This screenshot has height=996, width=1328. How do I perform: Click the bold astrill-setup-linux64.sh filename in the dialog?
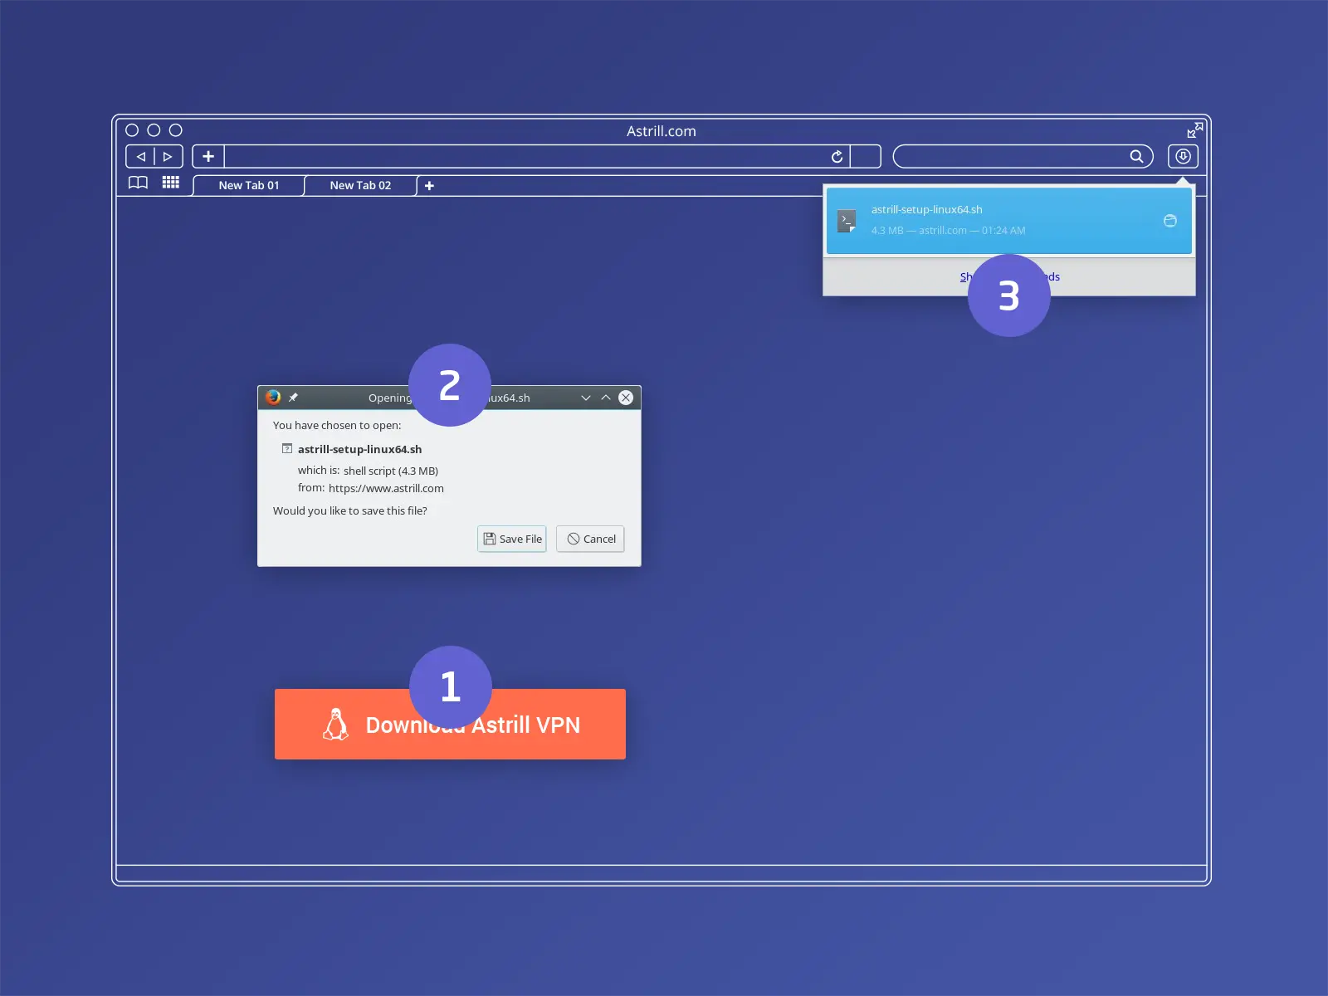359,449
